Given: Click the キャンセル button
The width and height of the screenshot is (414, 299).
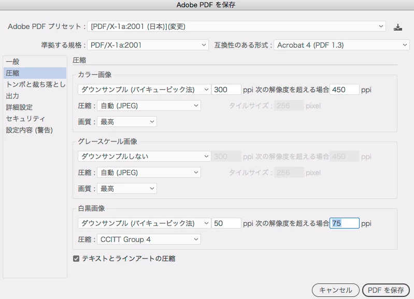Looking at the screenshot, I should [336, 290].
